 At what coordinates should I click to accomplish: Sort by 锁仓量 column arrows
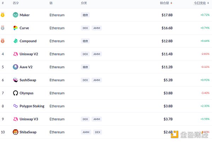point(171,3)
